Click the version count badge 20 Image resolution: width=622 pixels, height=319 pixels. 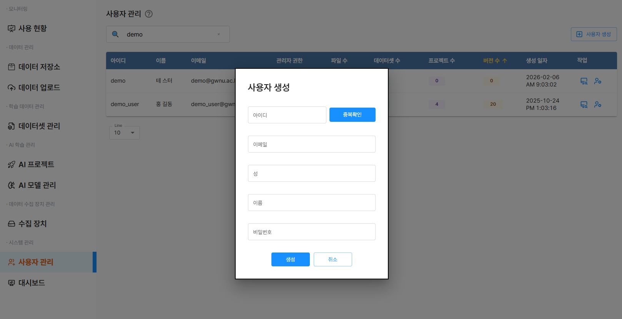tap(493, 104)
